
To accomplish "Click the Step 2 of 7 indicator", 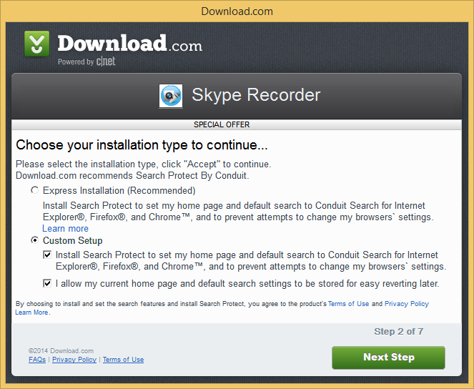I will [398, 331].
